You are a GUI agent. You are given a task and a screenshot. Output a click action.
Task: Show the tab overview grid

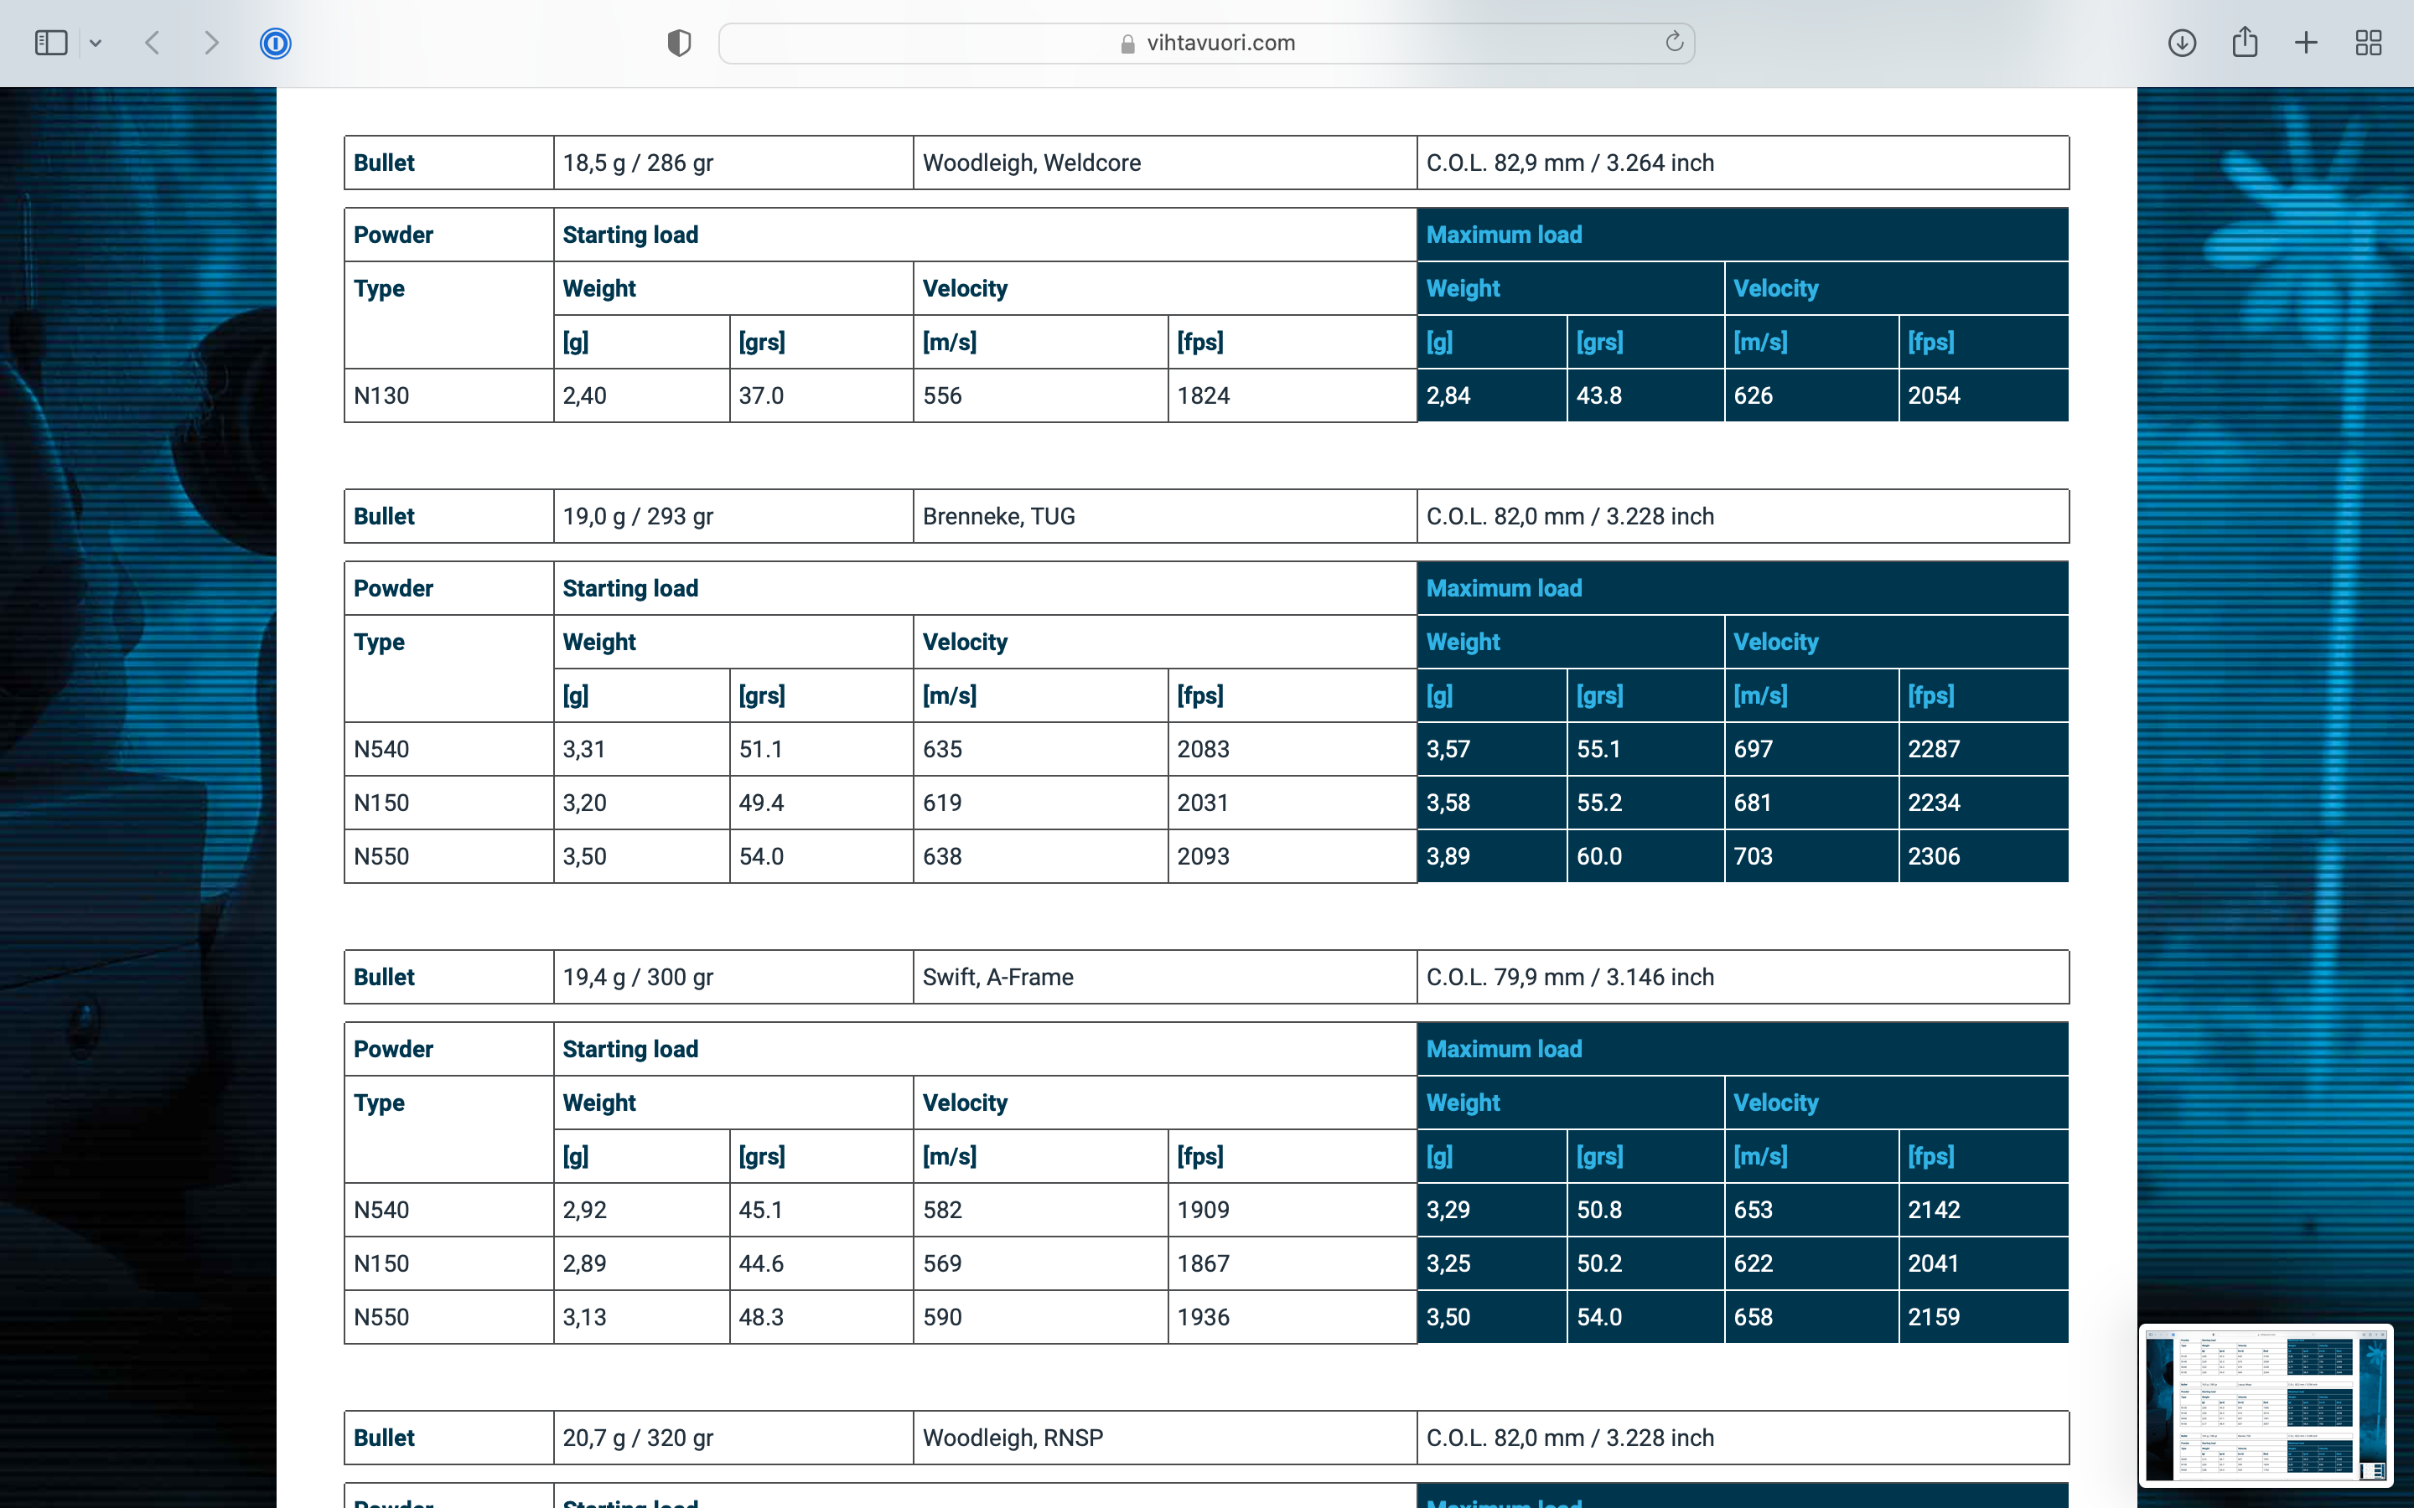(x=2368, y=43)
